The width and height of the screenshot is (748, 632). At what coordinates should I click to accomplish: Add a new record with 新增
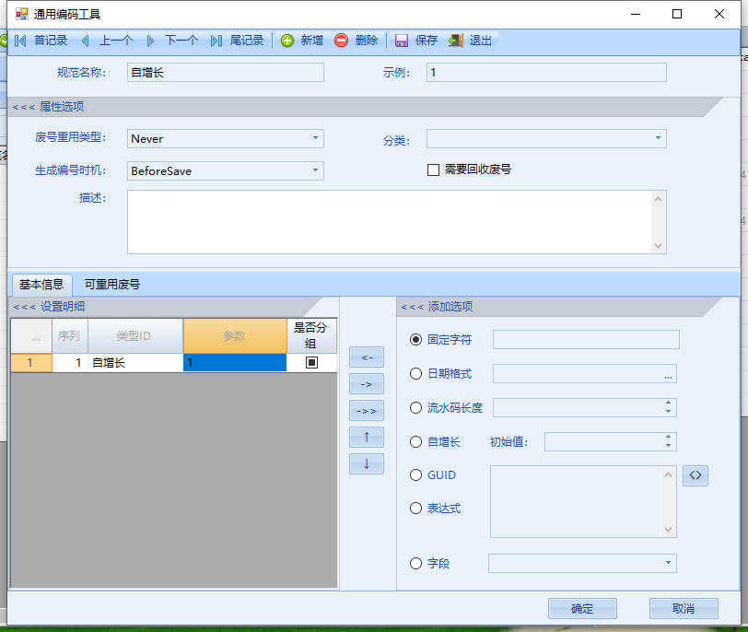(302, 41)
